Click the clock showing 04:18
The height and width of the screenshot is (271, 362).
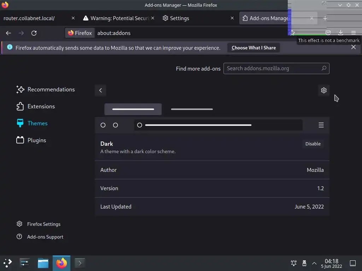(331, 263)
